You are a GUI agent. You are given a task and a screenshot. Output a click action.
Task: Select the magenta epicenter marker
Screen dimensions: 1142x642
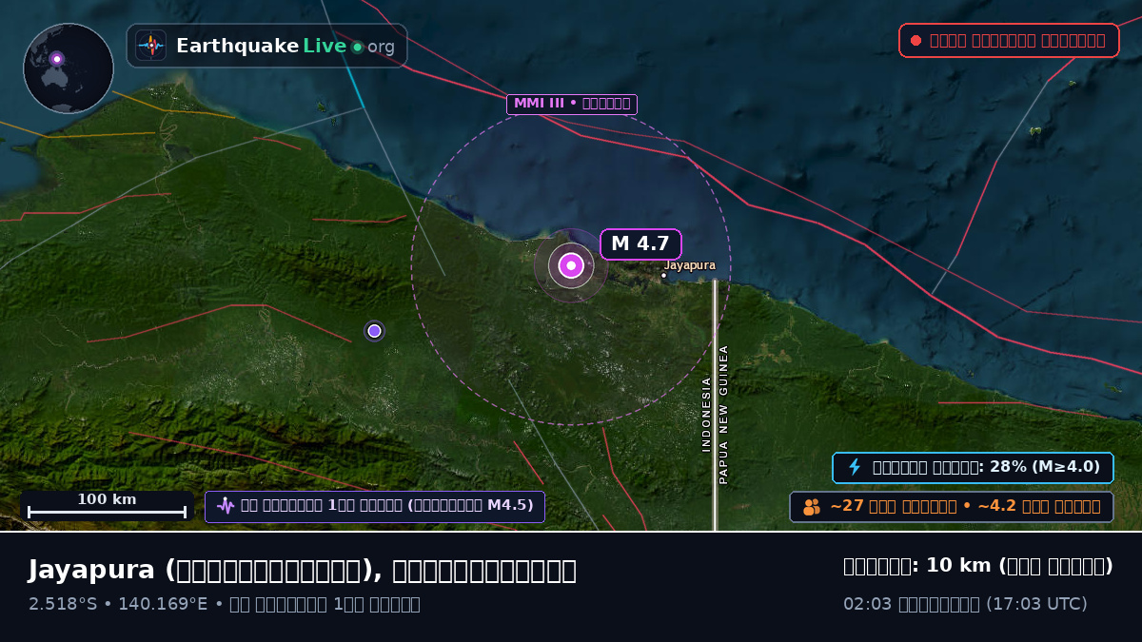pos(571,265)
